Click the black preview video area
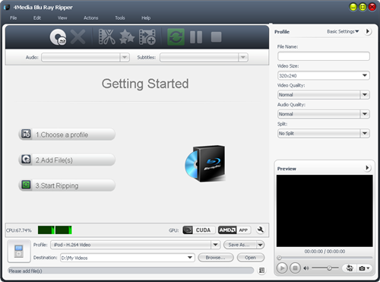 pyautogui.click(x=325, y=211)
